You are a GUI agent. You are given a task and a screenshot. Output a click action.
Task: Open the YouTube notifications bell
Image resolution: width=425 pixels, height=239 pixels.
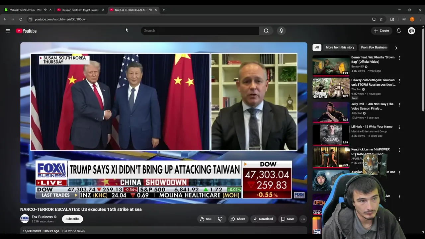pyautogui.click(x=398, y=31)
